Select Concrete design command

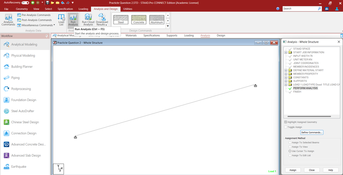[x=138, y=20]
